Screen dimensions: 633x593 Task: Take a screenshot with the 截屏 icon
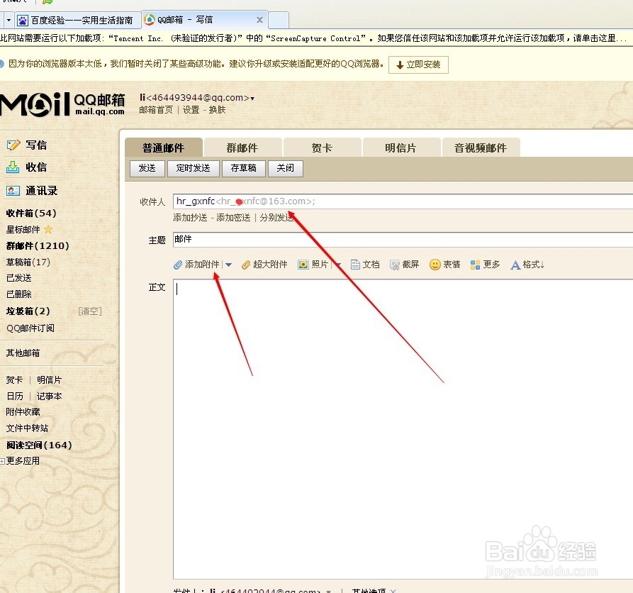point(395,264)
